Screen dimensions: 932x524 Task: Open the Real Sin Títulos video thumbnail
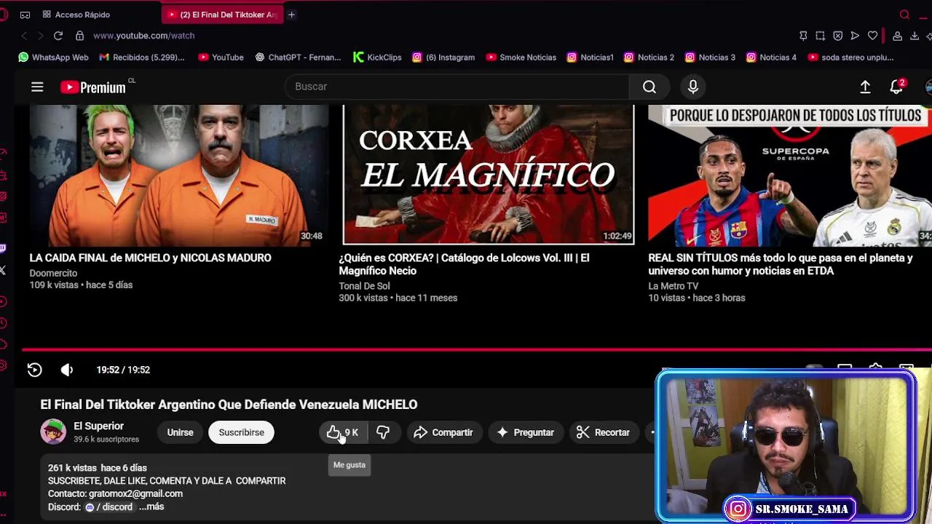point(790,175)
